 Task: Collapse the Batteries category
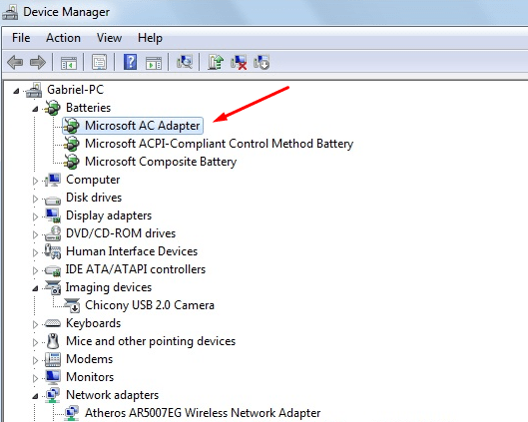click(35, 109)
